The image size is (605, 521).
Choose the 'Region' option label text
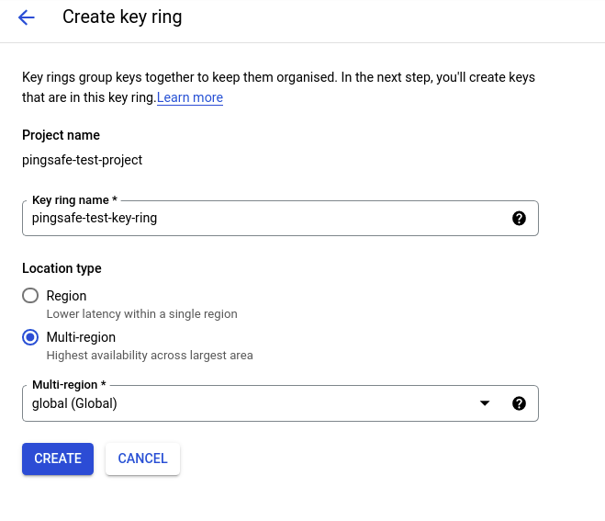[x=66, y=296]
